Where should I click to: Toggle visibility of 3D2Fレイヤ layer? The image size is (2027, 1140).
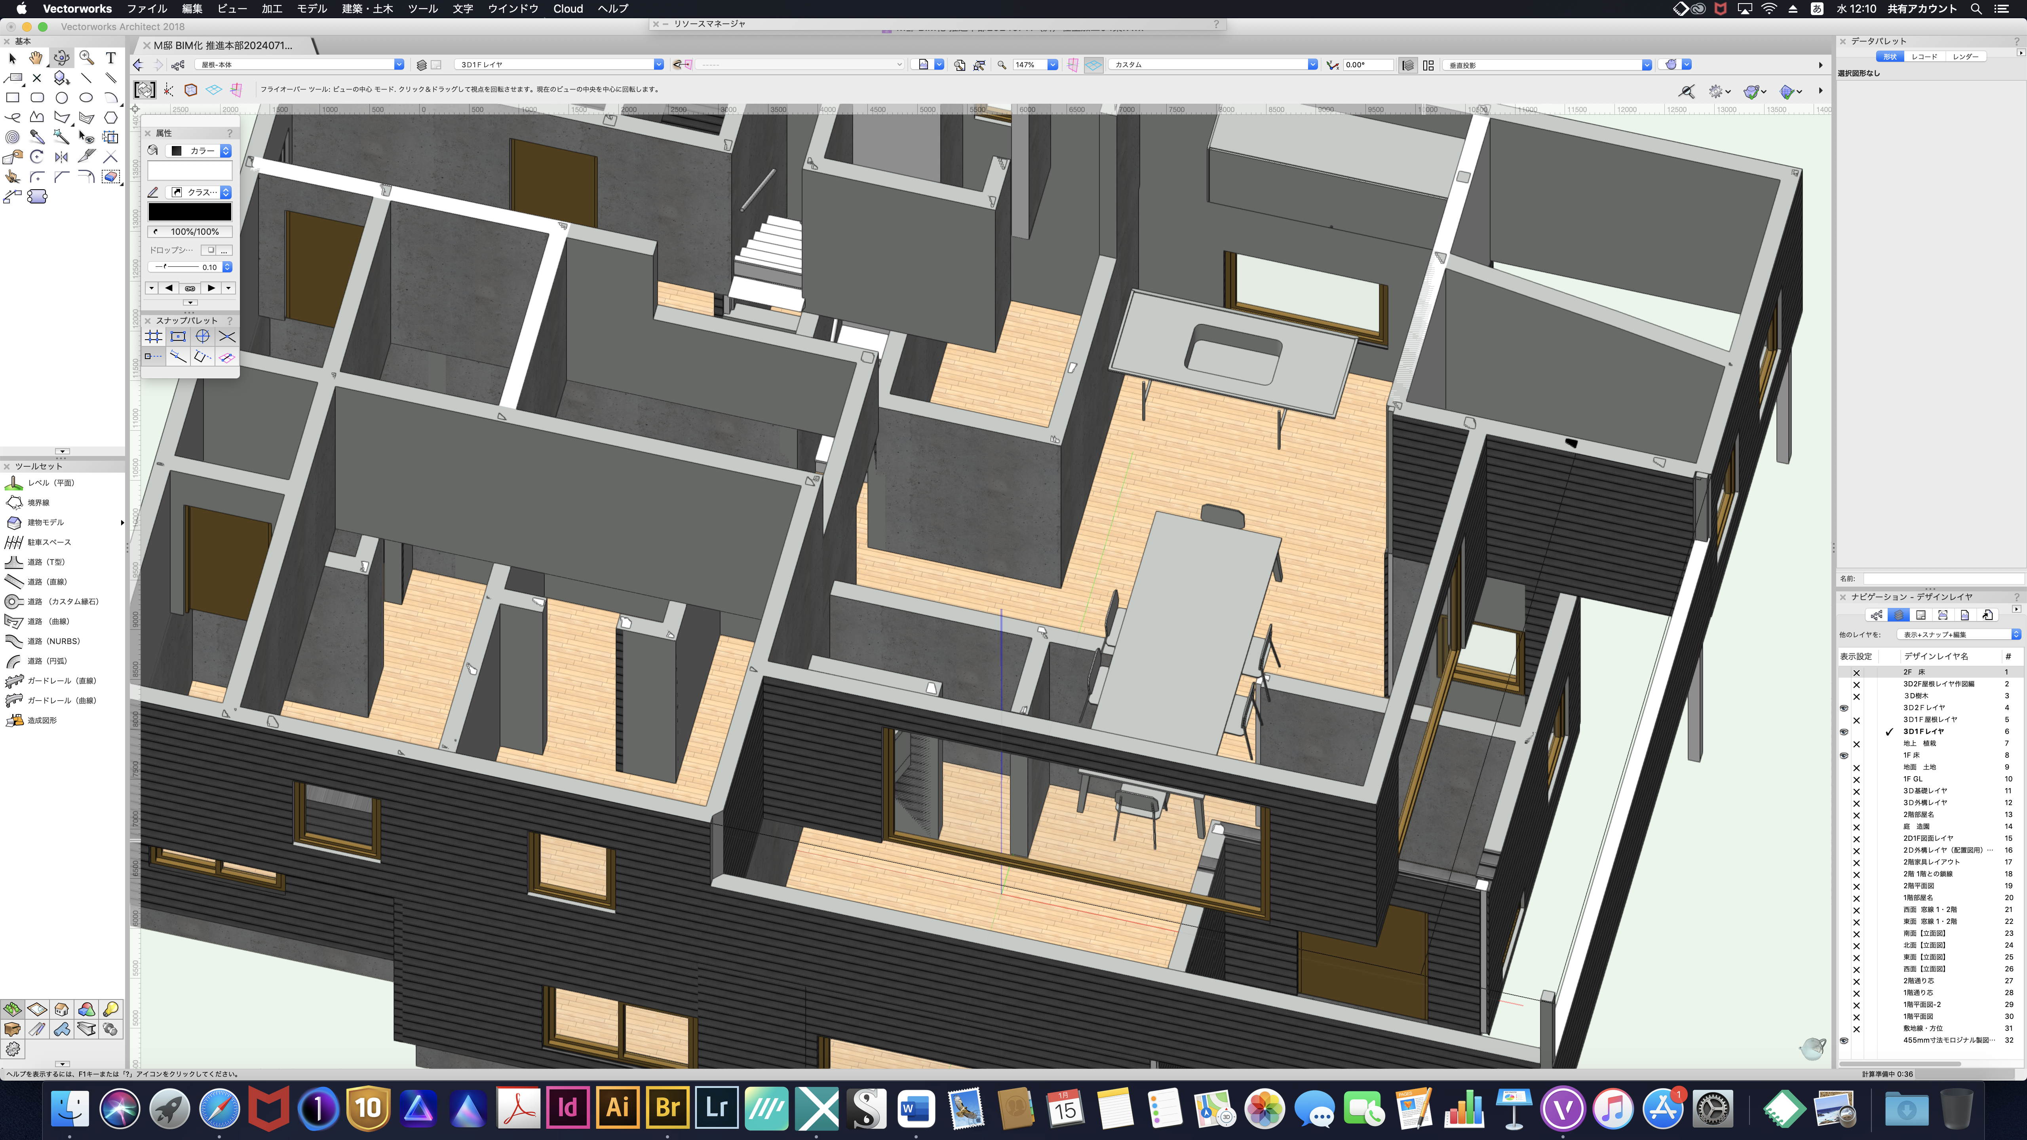[x=1844, y=707]
